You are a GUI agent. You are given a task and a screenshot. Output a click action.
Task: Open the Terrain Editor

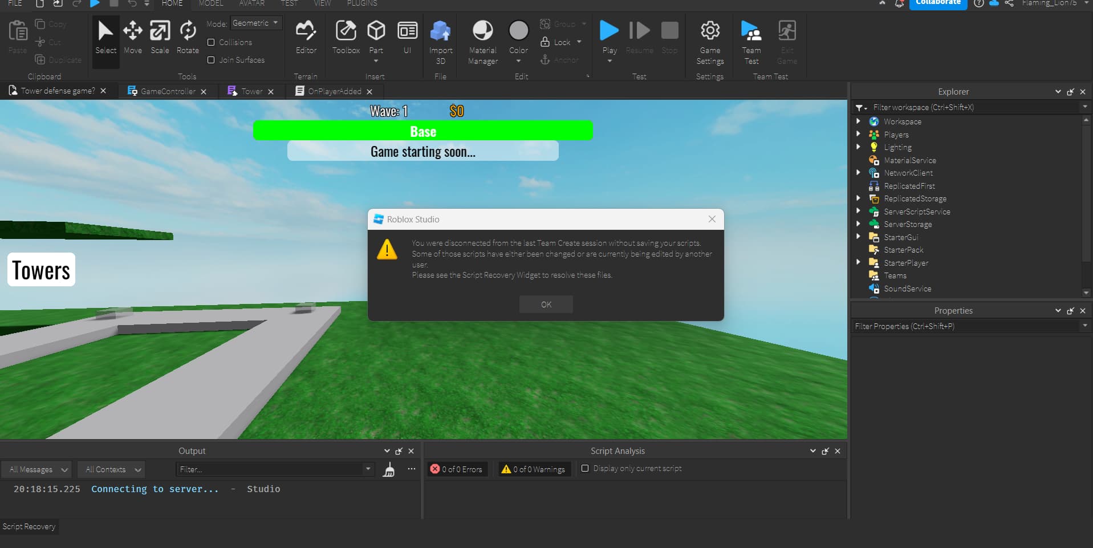click(306, 38)
